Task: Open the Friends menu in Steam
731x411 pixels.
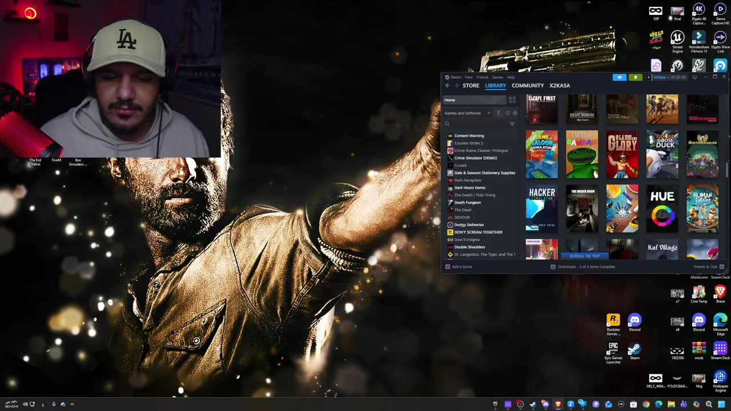Action: pyautogui.click(x=483, y=77)
